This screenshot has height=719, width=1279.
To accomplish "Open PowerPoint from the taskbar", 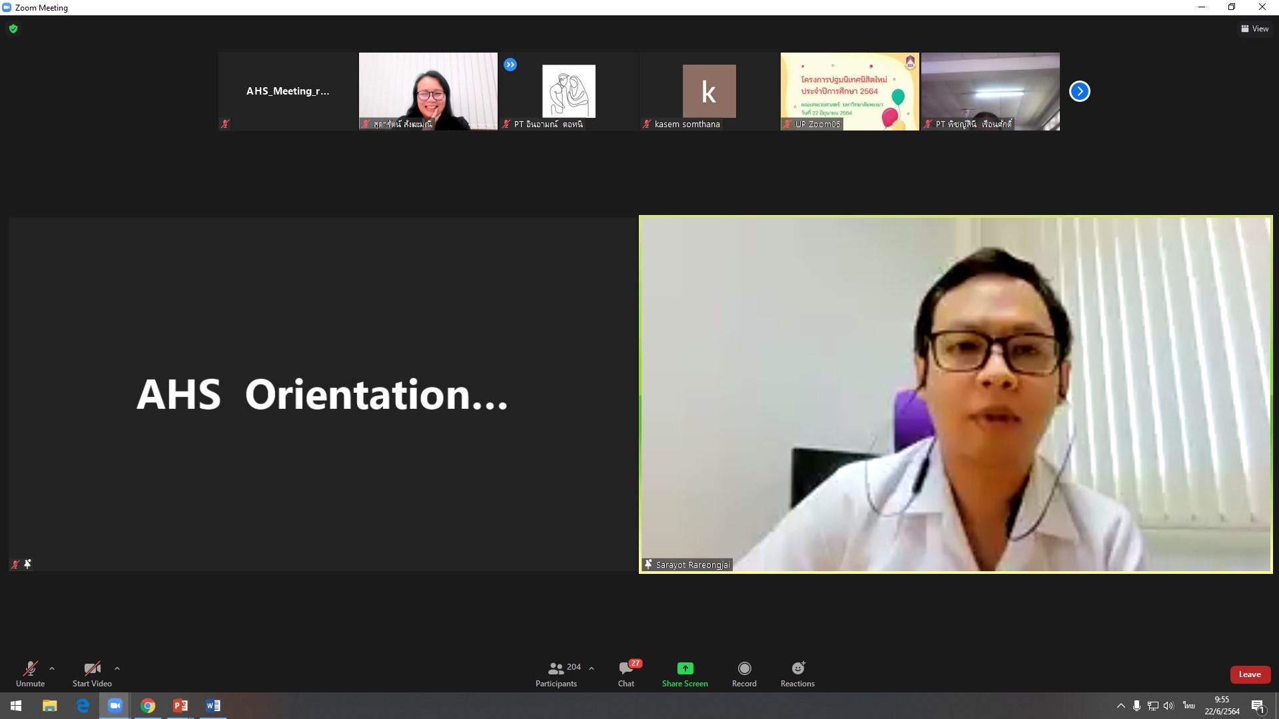I will pyautogui.click(x=181, y=706).
